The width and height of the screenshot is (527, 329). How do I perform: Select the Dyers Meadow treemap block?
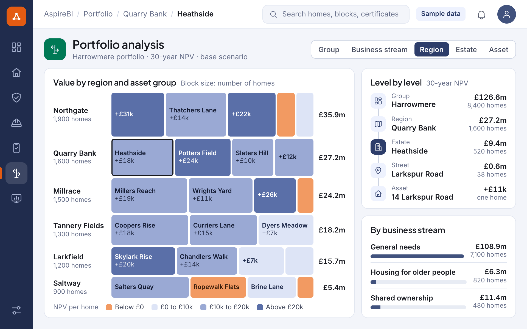286,230
